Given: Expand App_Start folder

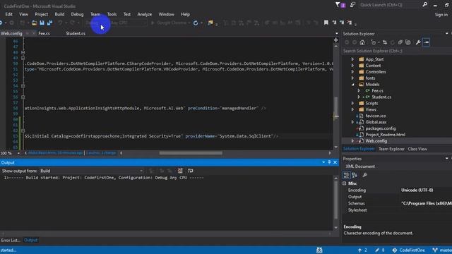Looking at the screenshot, I should coord(352,59).
